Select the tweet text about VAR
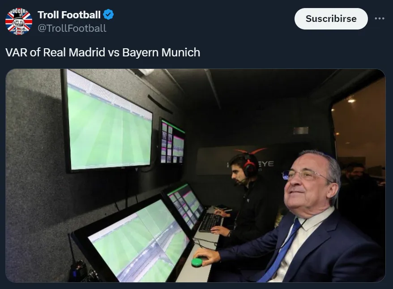393x289 pixels. [103, 52]
